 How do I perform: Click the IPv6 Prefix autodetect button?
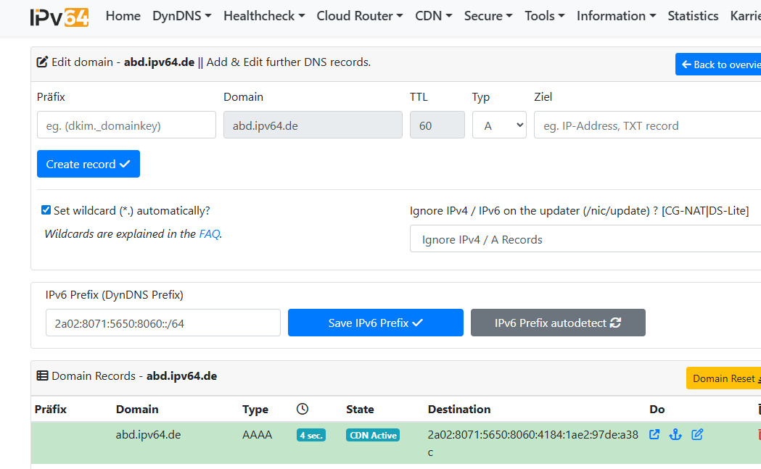coord(558,323)
